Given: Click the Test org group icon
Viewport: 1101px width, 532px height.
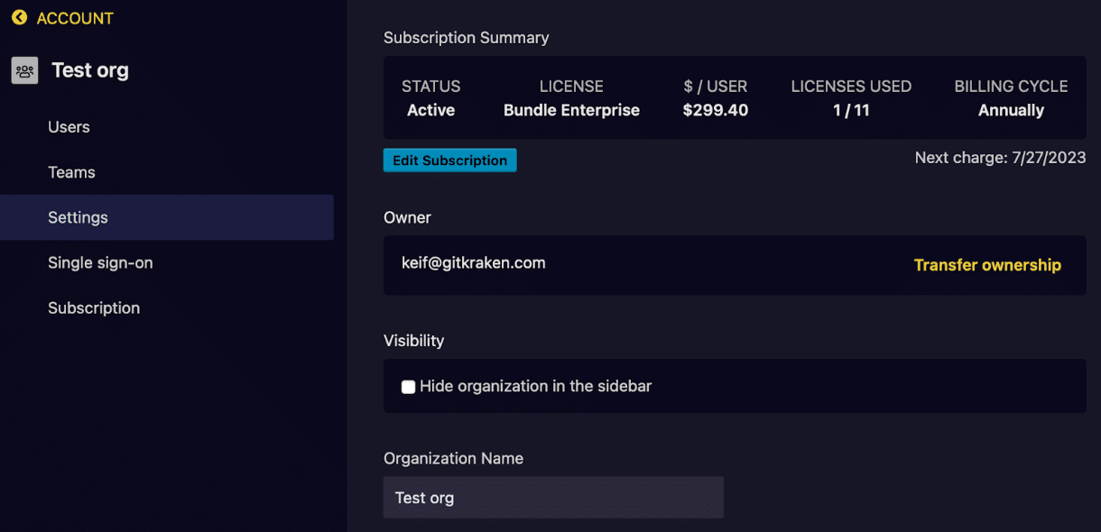Looking at the screenshot, I should (x=24, y=70).
